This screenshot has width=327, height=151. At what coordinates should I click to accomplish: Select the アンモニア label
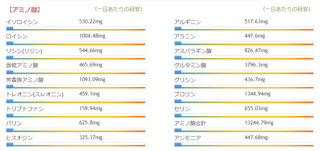[187, 138]
